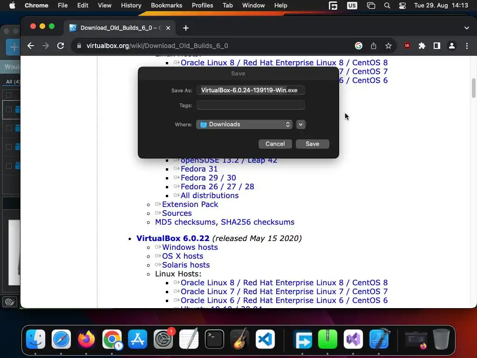Open the uBlock Origin extension icon

[407, 46]
